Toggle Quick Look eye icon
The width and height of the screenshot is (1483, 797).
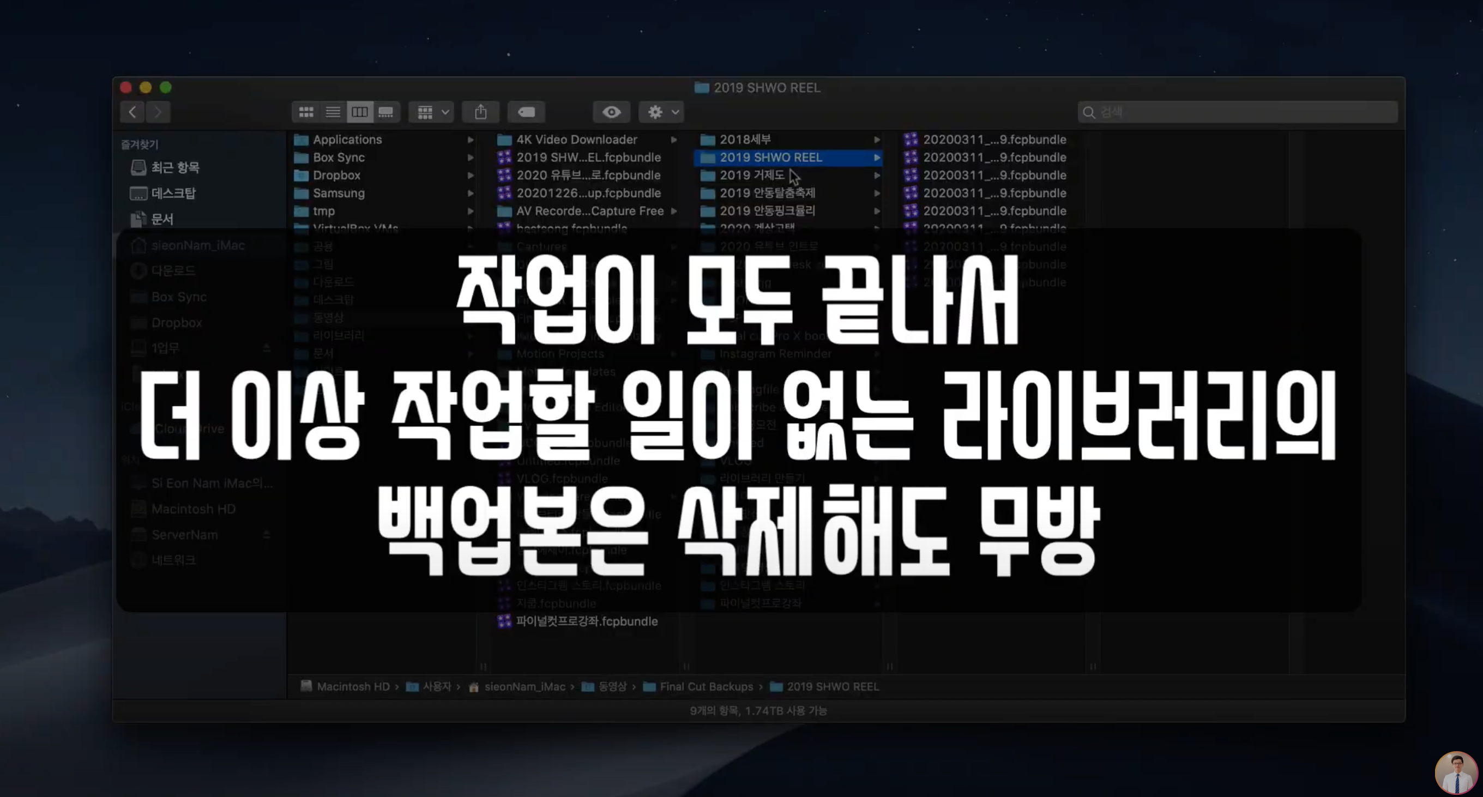point(611,112)
